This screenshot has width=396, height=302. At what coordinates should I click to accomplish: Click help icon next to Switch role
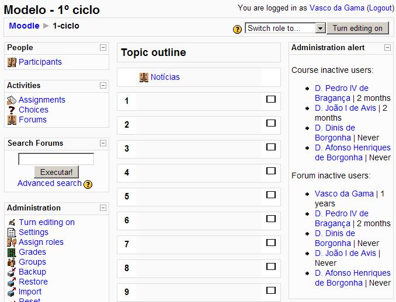point(237,29)
